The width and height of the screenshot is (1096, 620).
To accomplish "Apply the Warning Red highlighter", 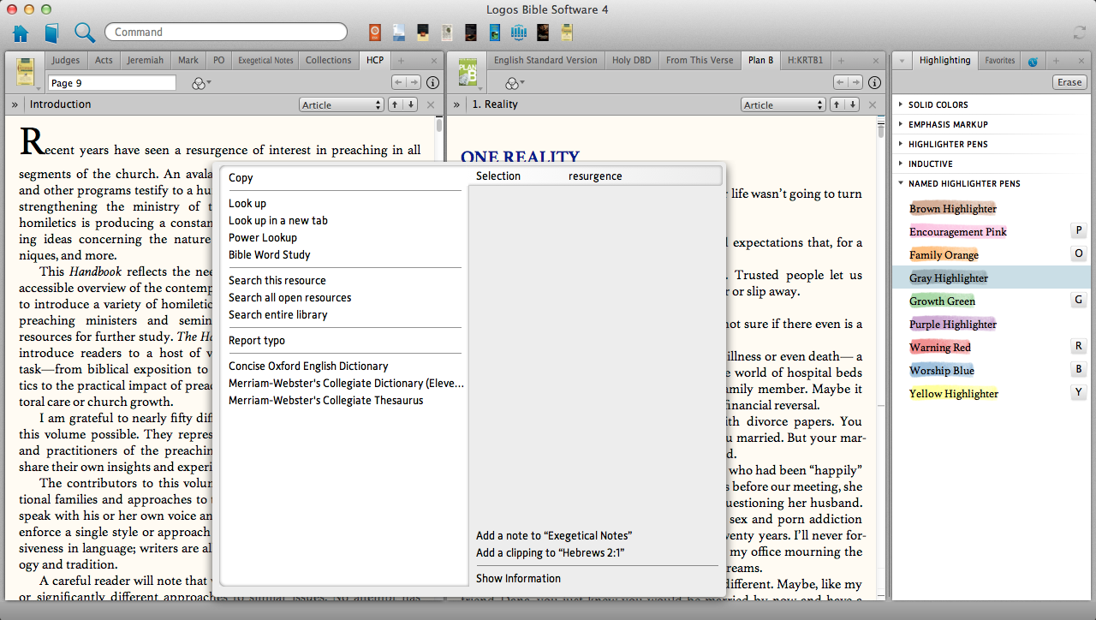I will 940,348.
